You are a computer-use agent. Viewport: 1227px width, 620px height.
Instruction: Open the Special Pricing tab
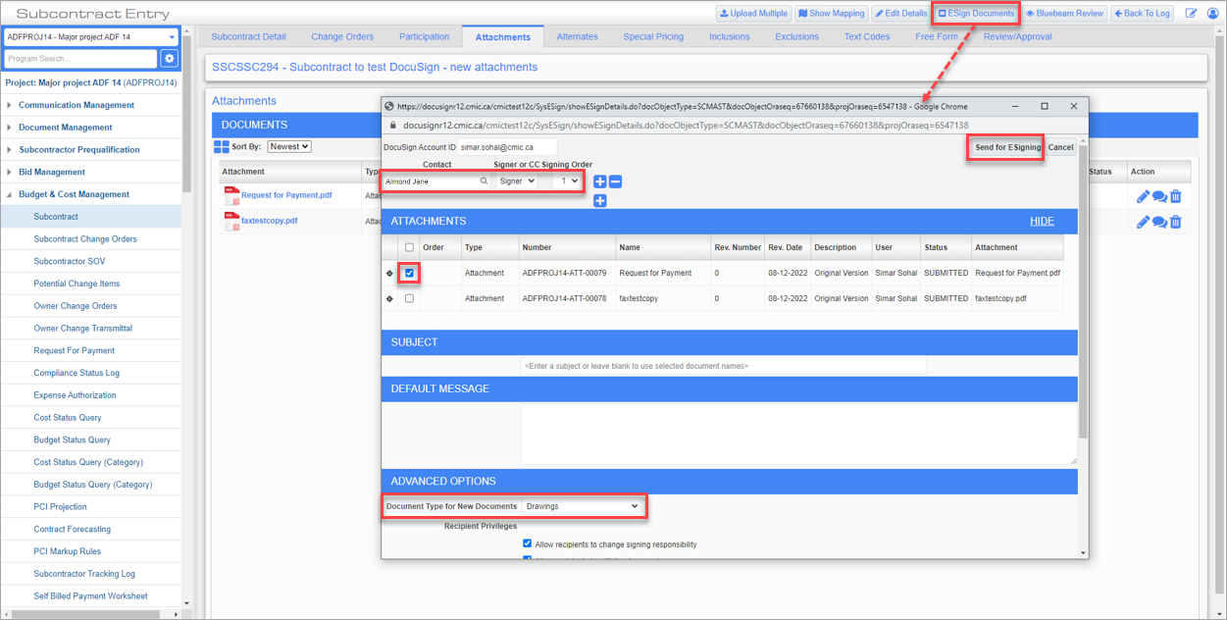653,37
